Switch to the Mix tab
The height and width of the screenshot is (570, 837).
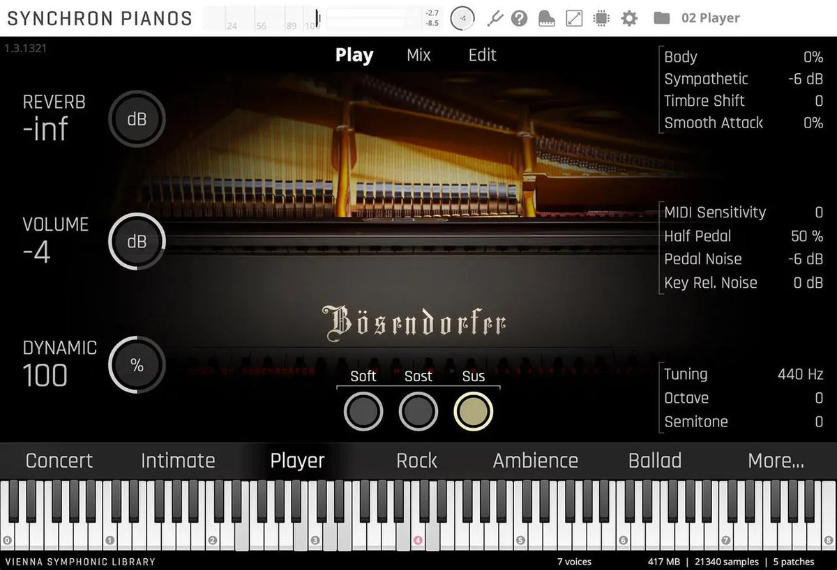(418, 54)
